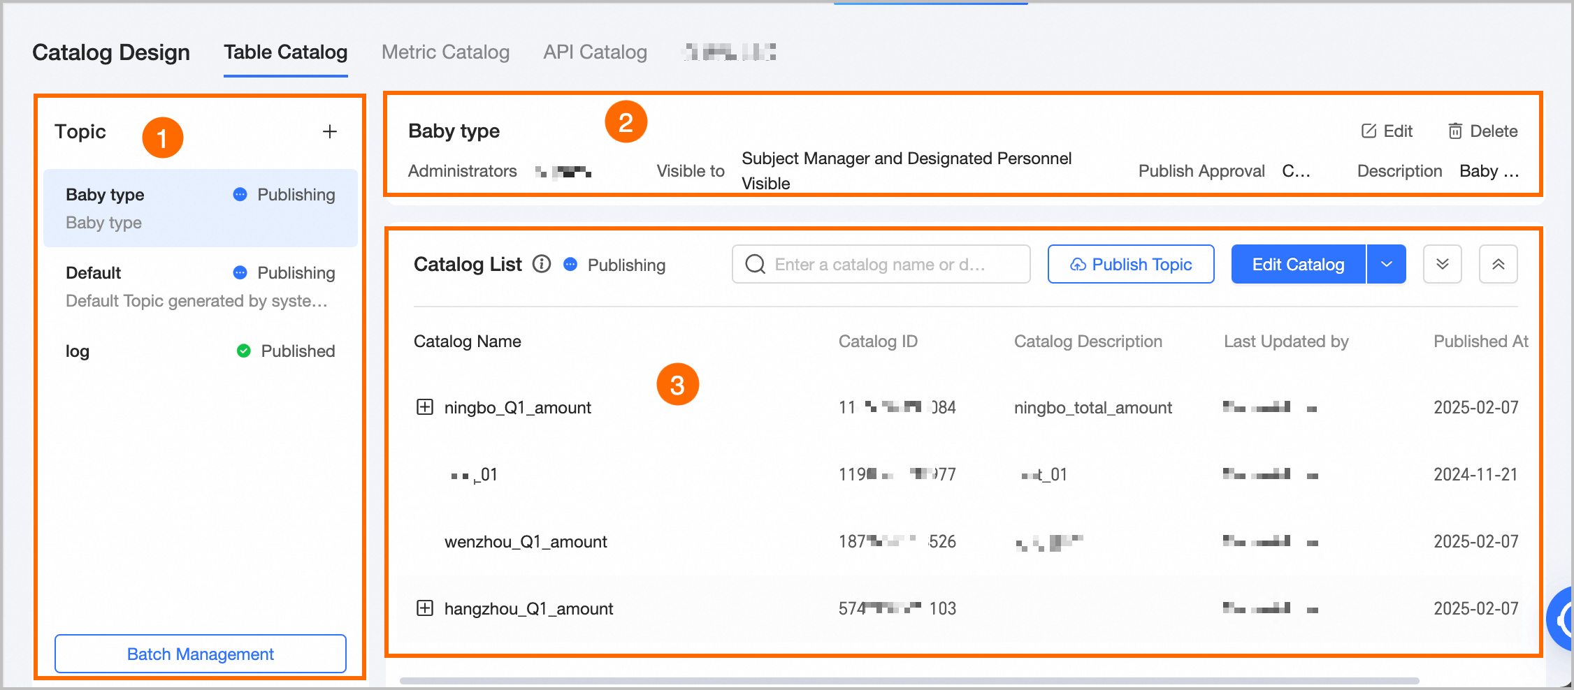This screenshot has height=690, width=1574.
Task: Select the Baby type topic
Action: (201, 208)
